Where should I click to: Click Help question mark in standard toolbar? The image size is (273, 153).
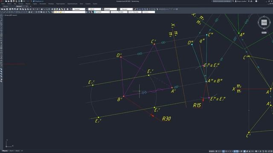67,9
